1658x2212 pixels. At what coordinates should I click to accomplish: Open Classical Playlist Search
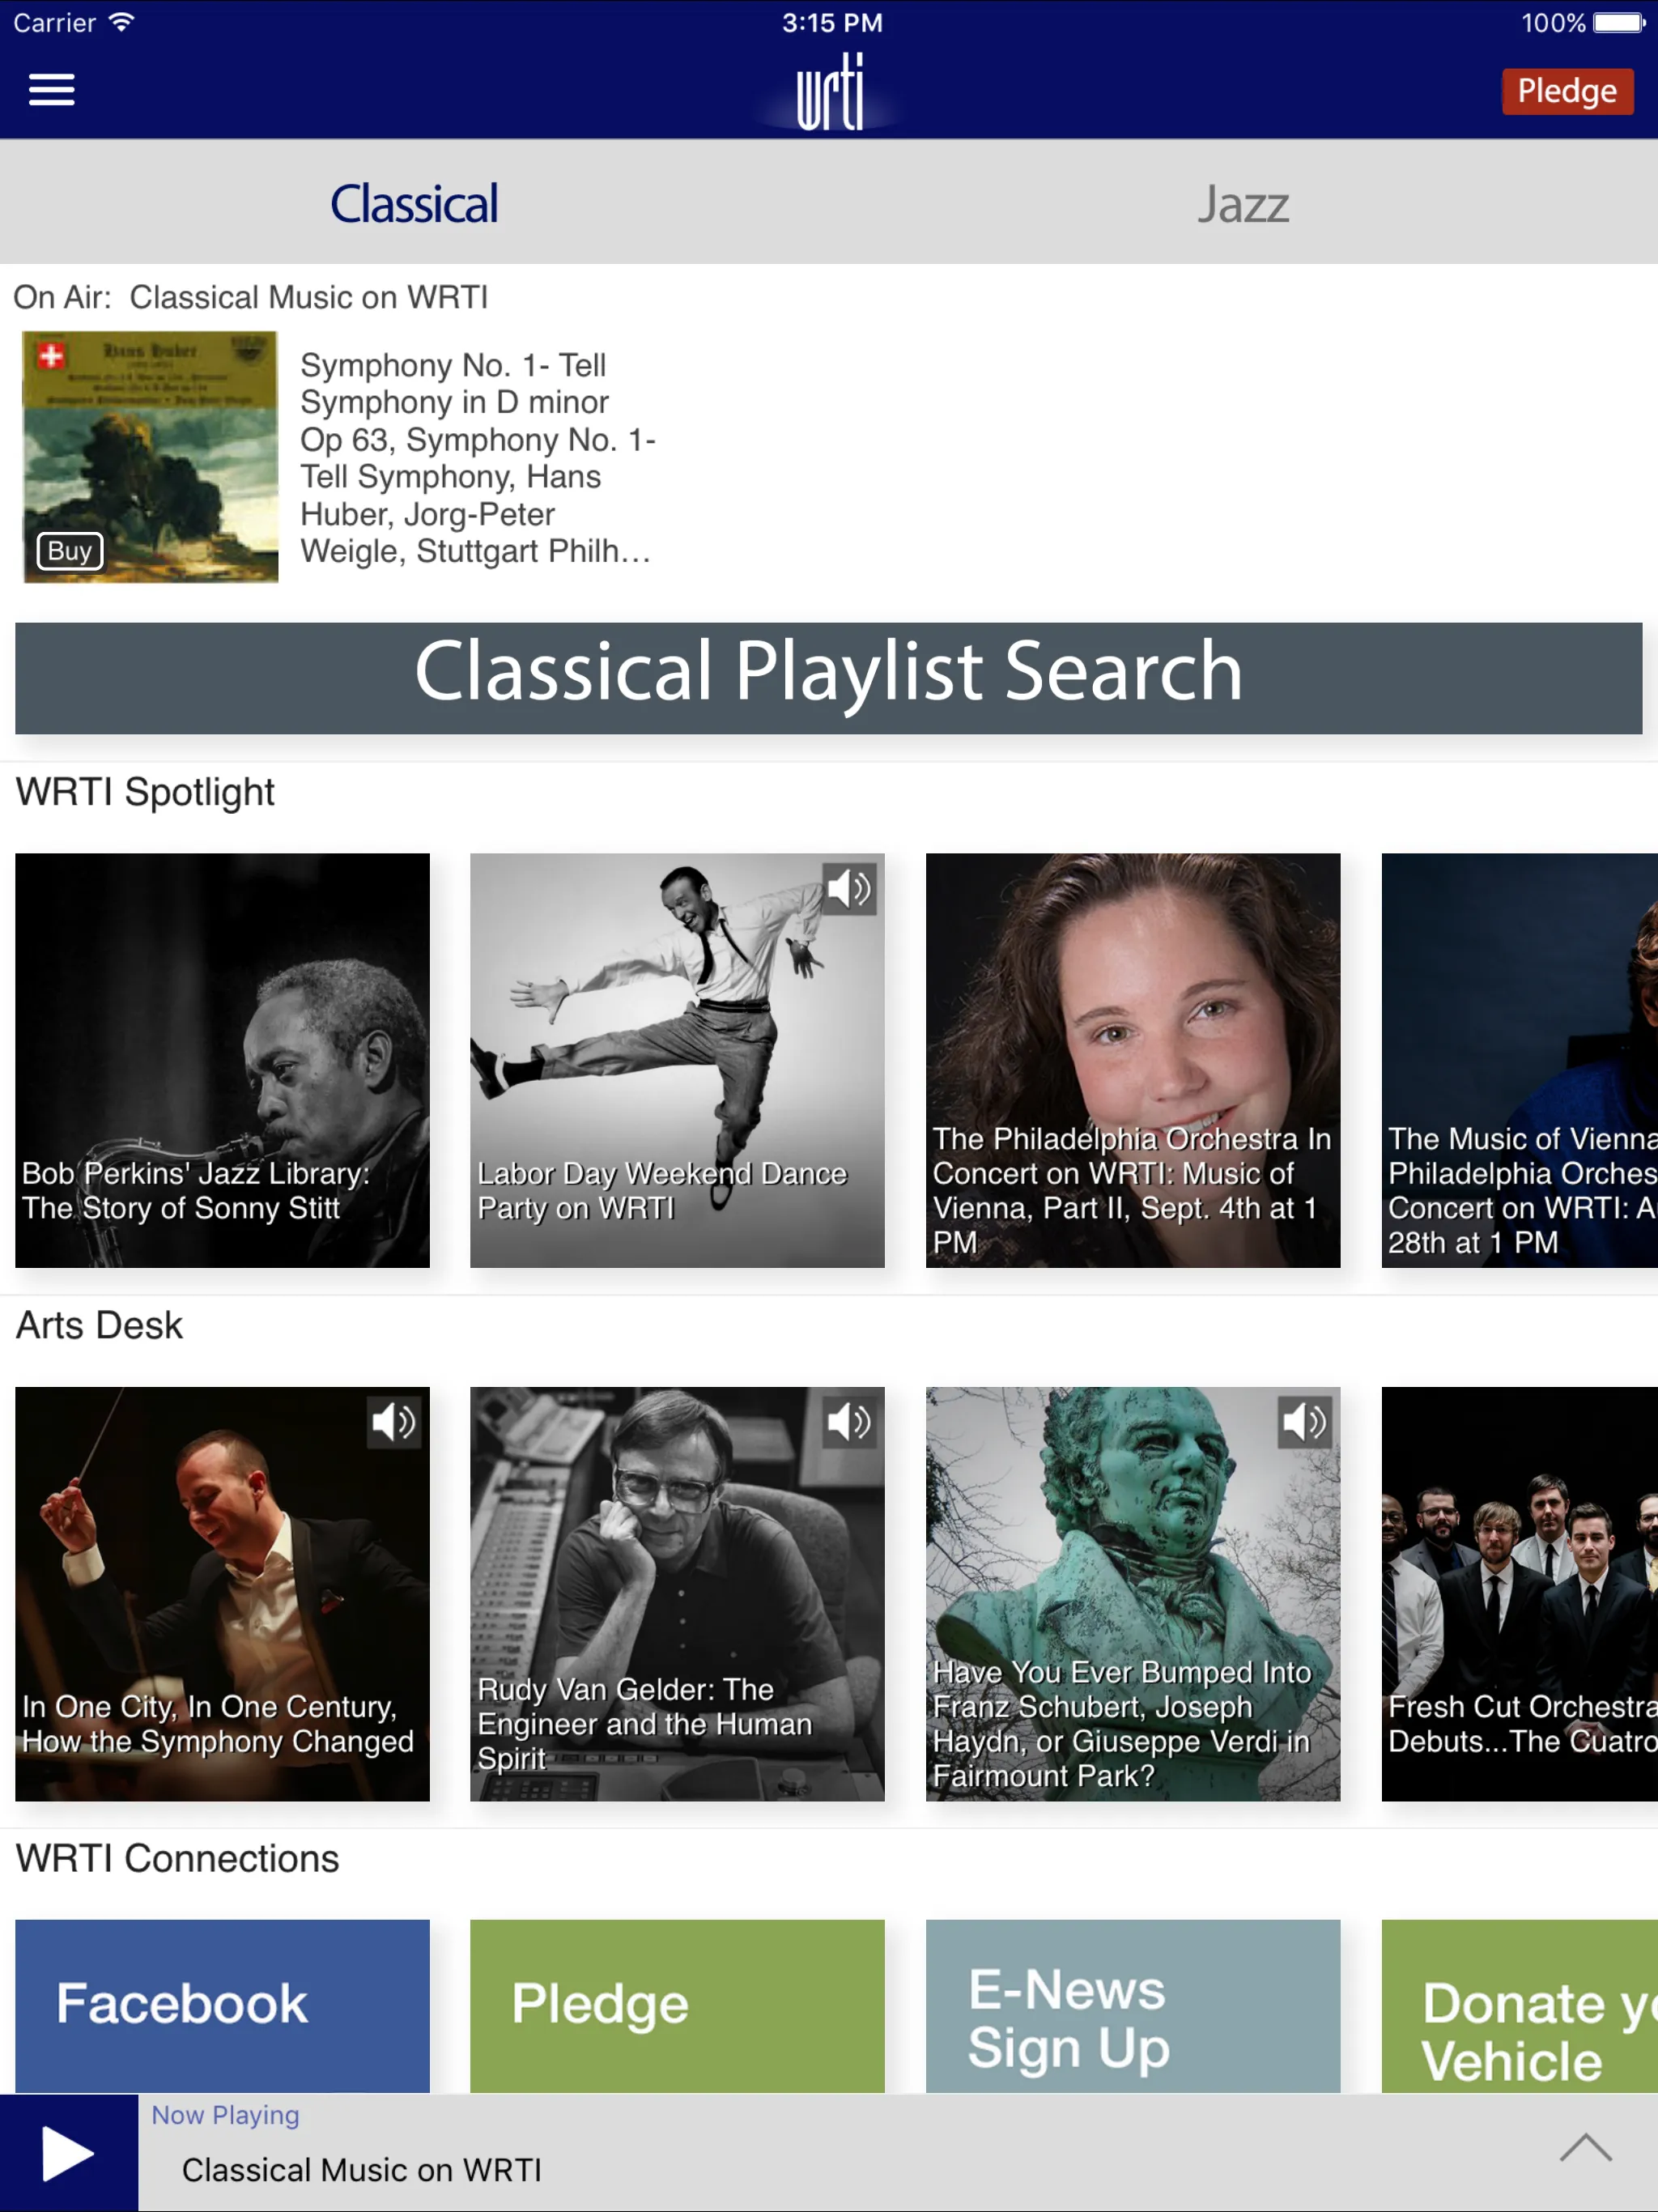(829, 674)
